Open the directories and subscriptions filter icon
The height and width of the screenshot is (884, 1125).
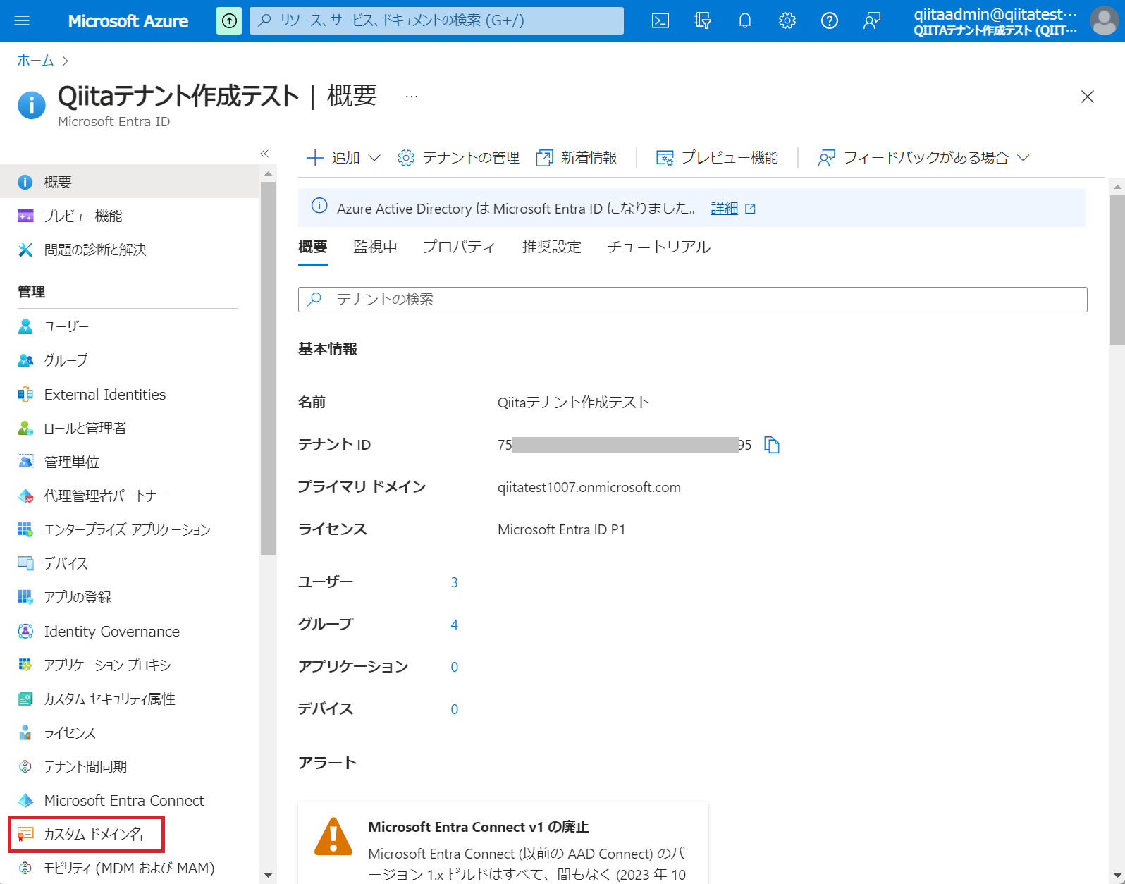(703, 20)
